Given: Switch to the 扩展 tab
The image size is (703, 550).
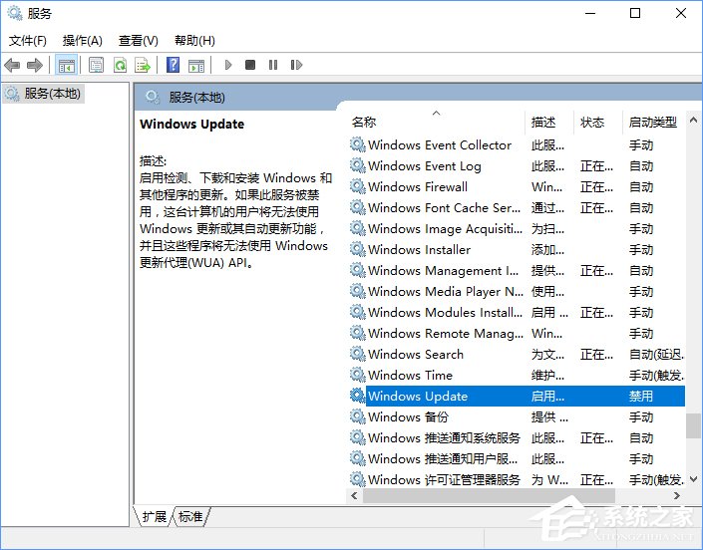Looking at the screenshot, I should [154, 516].
